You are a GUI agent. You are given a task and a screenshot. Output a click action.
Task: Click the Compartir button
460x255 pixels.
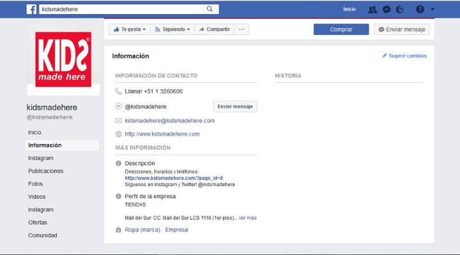(x=215, y=29)
